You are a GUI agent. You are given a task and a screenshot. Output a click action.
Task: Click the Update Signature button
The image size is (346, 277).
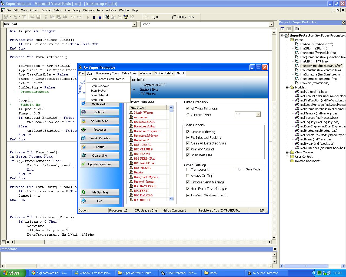click(99, 164)
